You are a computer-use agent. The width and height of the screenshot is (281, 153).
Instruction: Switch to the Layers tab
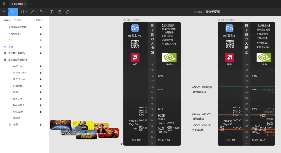pyautogui.click(x=7, y=20)
